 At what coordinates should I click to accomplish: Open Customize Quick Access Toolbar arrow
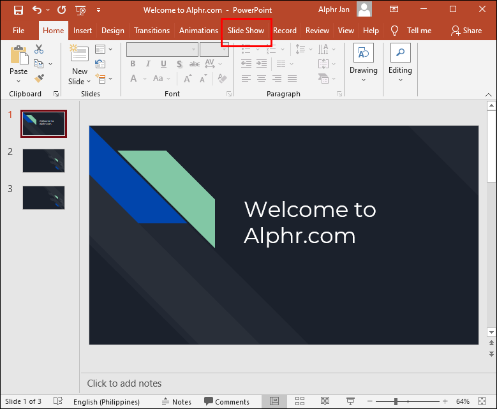point(99,10)
